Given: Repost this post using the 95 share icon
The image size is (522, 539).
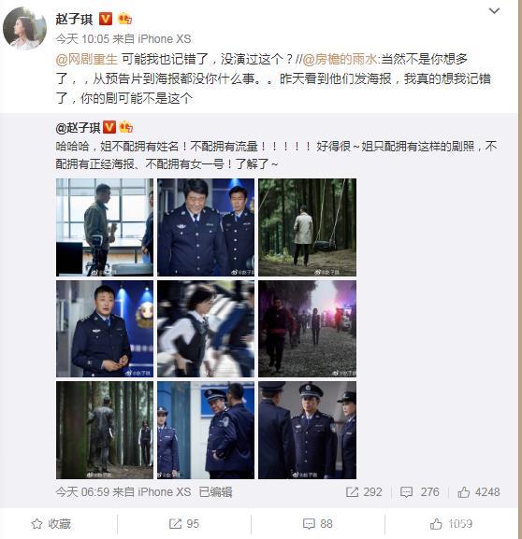Looking at the screenshot, I should 176,524.
